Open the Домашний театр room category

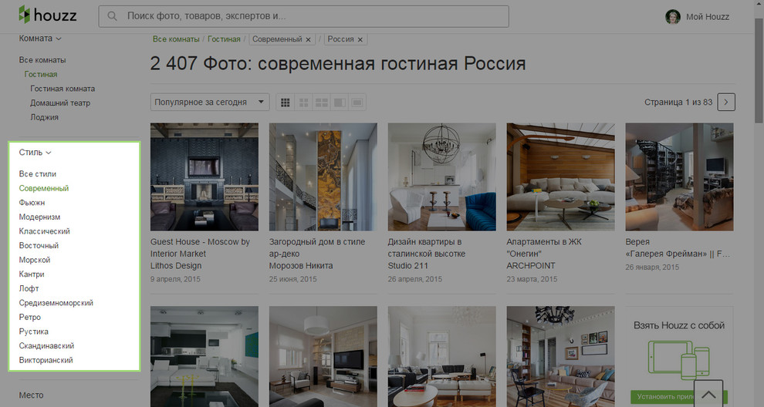pos(60,103)
